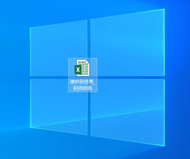This screenshot has height=159, width=190.
Task: Click the gray header cells on Excel icon
Action: coord(81,62)
